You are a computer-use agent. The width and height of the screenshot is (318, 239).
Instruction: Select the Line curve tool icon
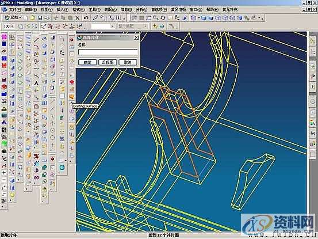[36, 39]
